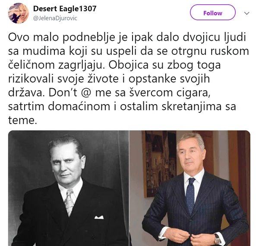
Task: Click the Desert Eagle1307 display name
Action: coord(65,9)
